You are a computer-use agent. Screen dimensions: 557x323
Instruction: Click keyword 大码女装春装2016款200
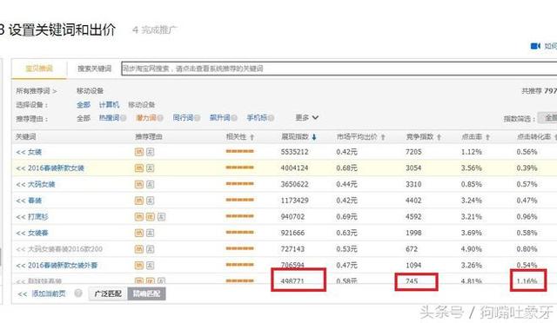tap(65, 249)
